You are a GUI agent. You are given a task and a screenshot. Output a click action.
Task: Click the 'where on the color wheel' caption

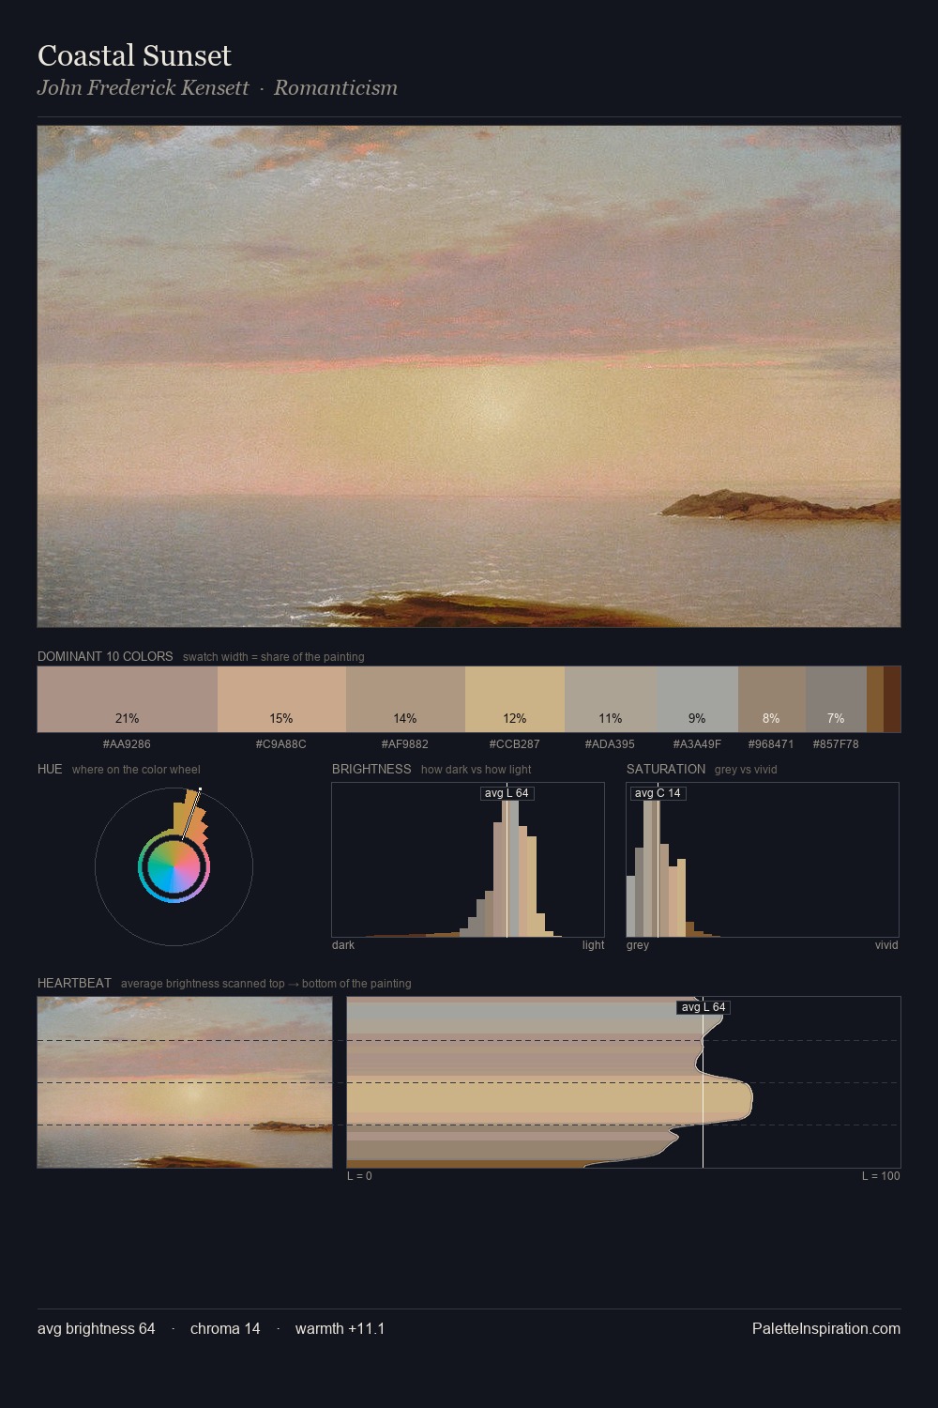coord(136,770)
